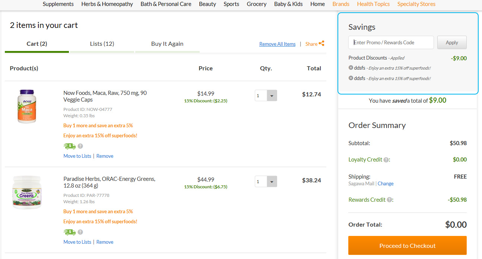This screenshot has width=482, height=259.
Task: Click the Share icon next to Share
Action: tap(321, 44)
